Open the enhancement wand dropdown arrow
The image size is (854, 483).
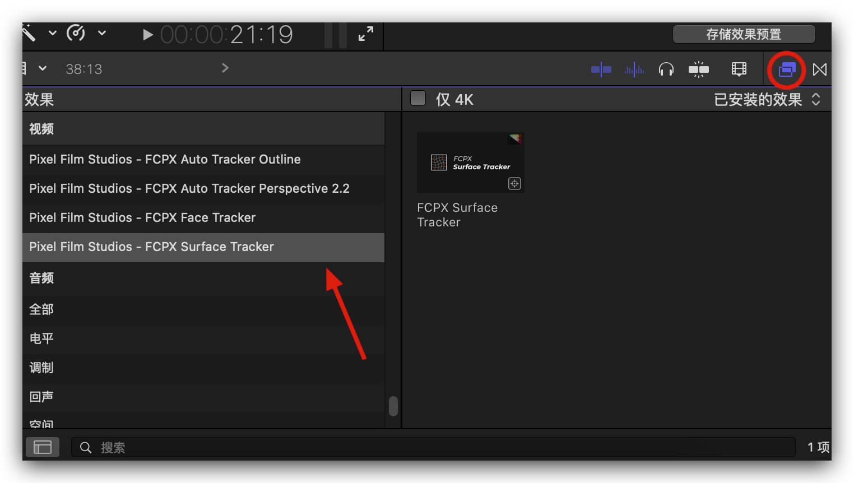click(53, 33)
